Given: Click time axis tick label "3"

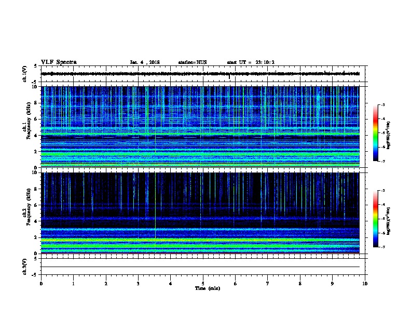Looking at the screenshot, I should pyautogui.click(x=138, y=284).
